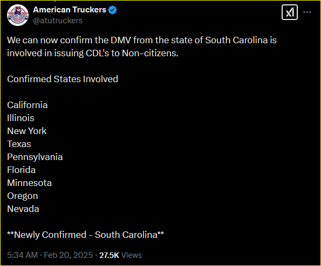Click the American Truckers display name

tap(70, 10)
